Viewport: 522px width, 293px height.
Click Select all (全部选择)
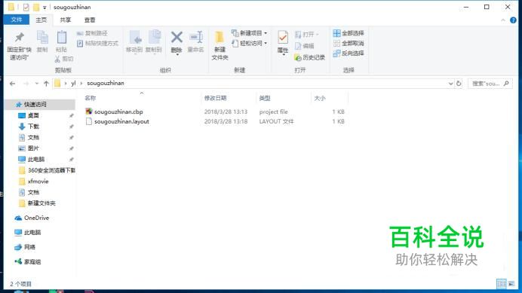(x=349, y=33)
